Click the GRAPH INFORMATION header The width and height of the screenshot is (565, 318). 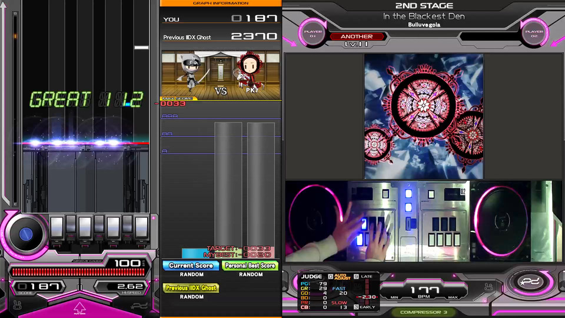[221, 4]
